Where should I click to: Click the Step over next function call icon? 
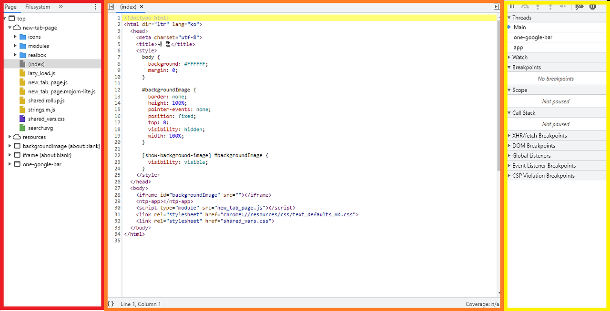(x=524, y=7)
